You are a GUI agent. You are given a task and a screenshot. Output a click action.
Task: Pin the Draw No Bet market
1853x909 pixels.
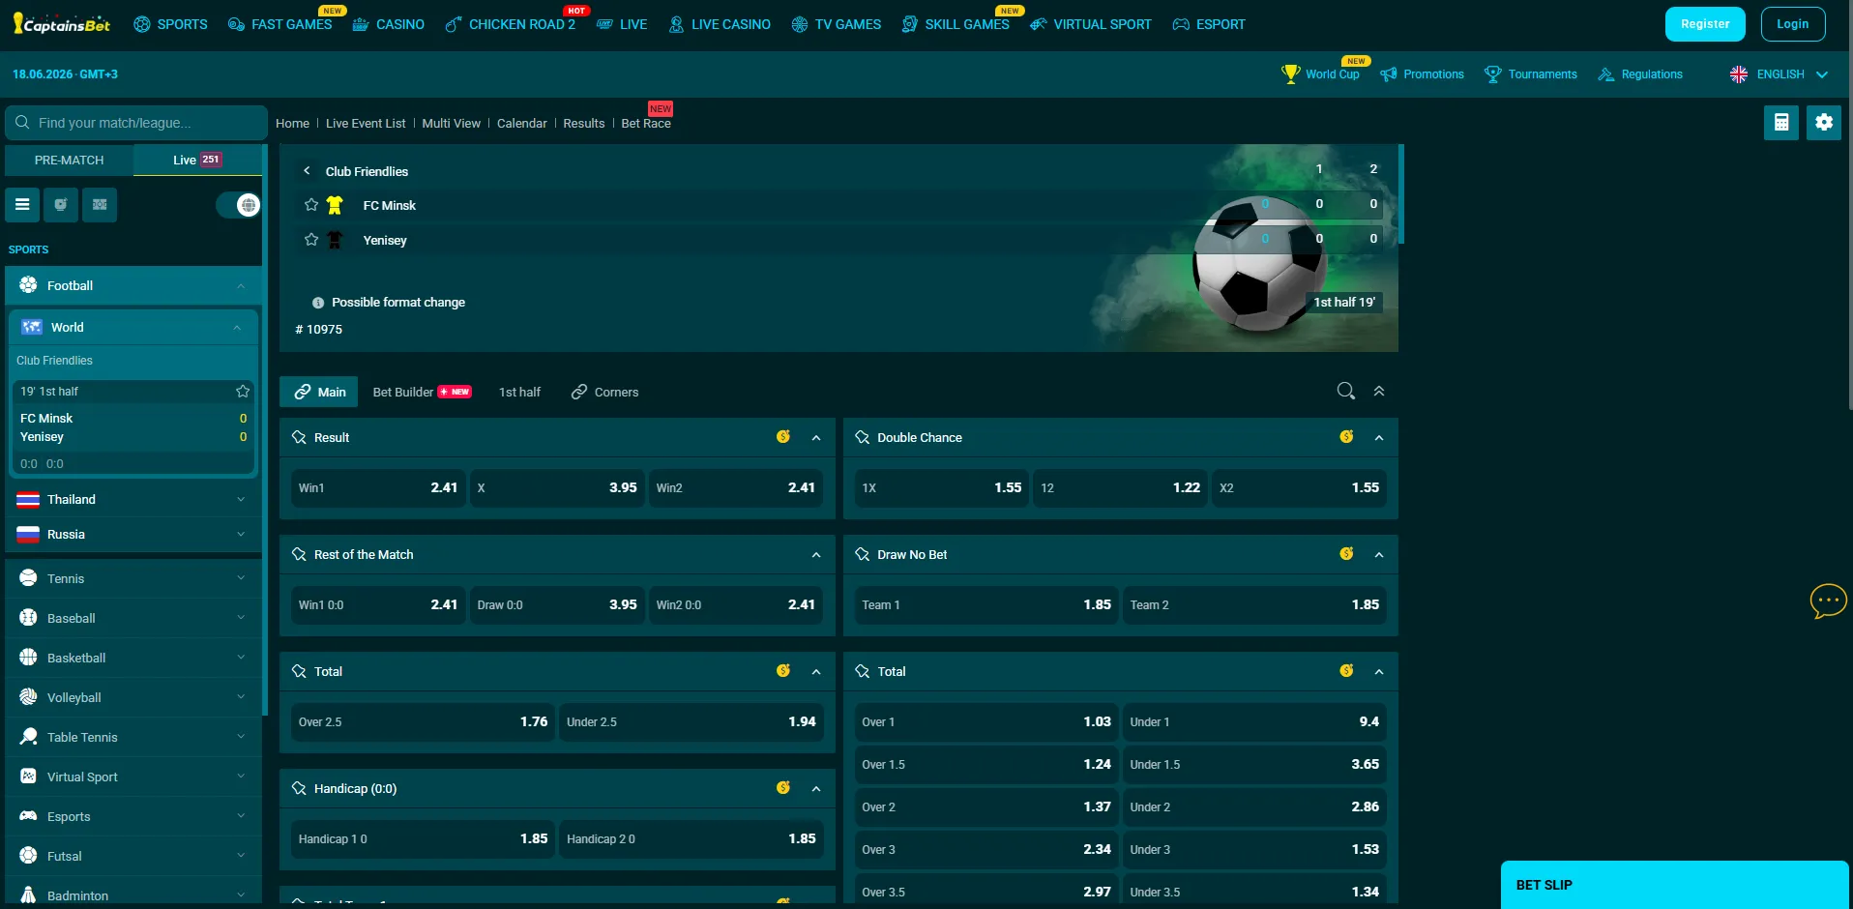pyautogui.click(x=863, y=555)
